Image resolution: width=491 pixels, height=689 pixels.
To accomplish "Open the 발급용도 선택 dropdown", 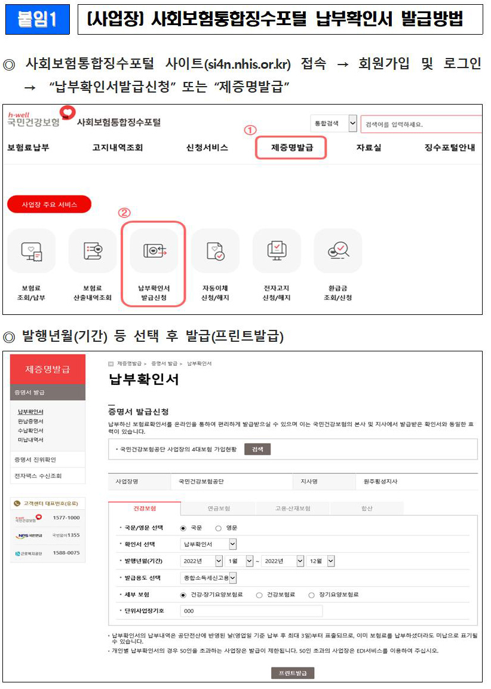I will [232, 578].
